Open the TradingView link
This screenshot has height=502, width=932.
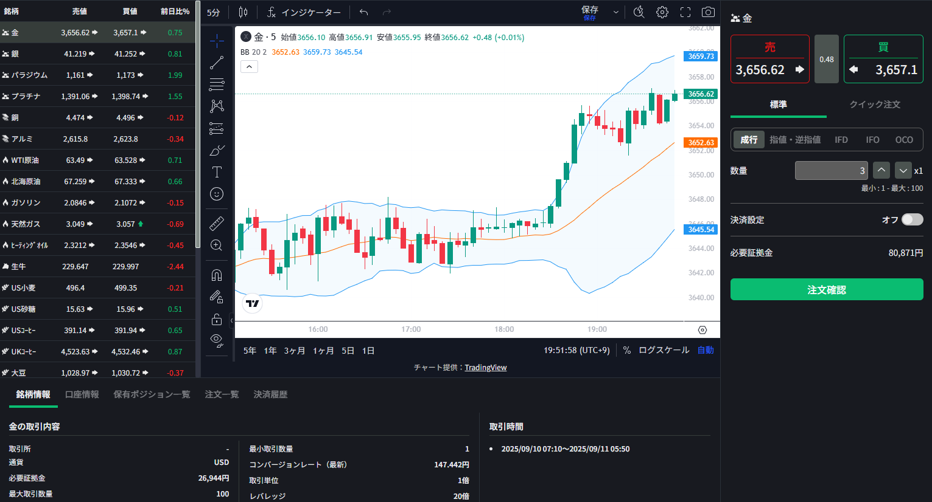pyautogui.click(x=485, y=368)
